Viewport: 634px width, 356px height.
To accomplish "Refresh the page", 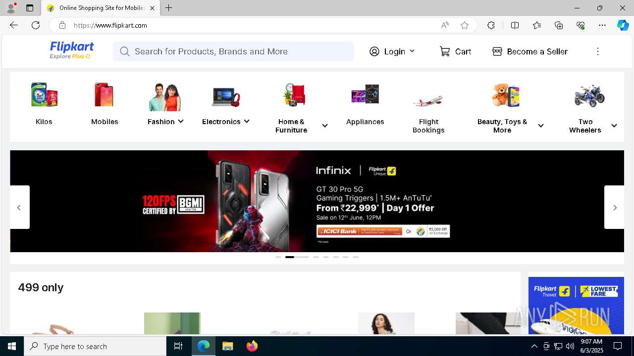I will tap(36, 25).
